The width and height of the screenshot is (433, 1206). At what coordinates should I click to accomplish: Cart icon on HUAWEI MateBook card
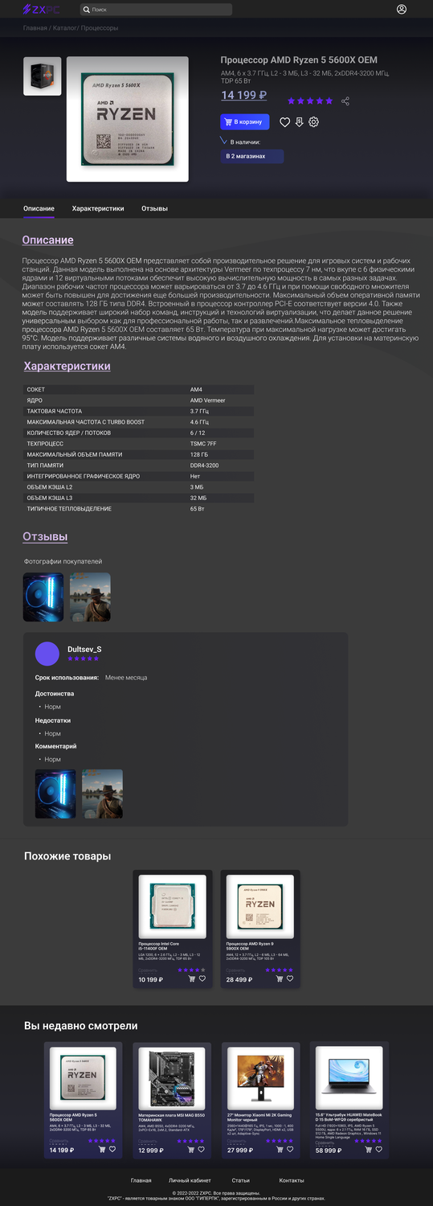[368, 1149]
